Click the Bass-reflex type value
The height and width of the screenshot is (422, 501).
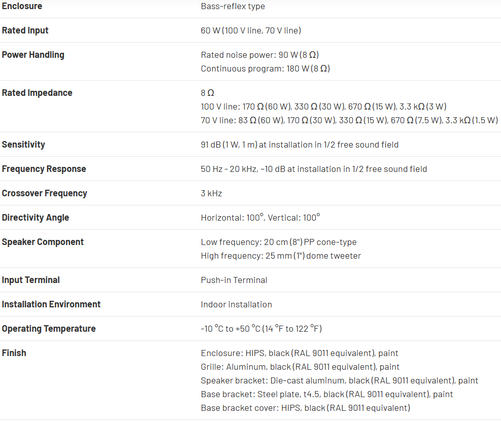233,6
